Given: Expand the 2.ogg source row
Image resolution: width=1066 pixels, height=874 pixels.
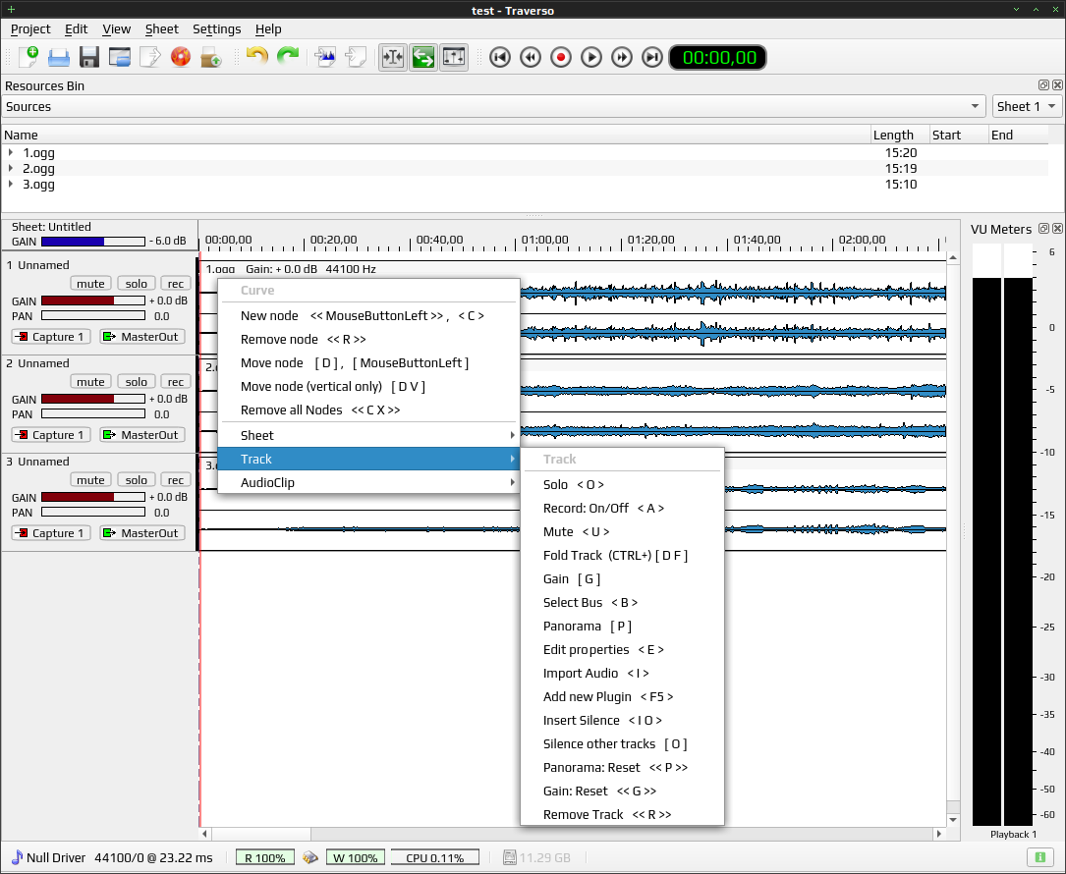Looking at the screenshot, I should [x=10, y=169].
